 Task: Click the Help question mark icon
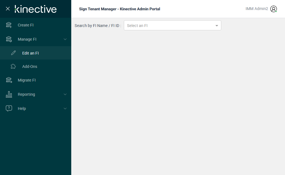pyautogui.click(x=9, y=108)
